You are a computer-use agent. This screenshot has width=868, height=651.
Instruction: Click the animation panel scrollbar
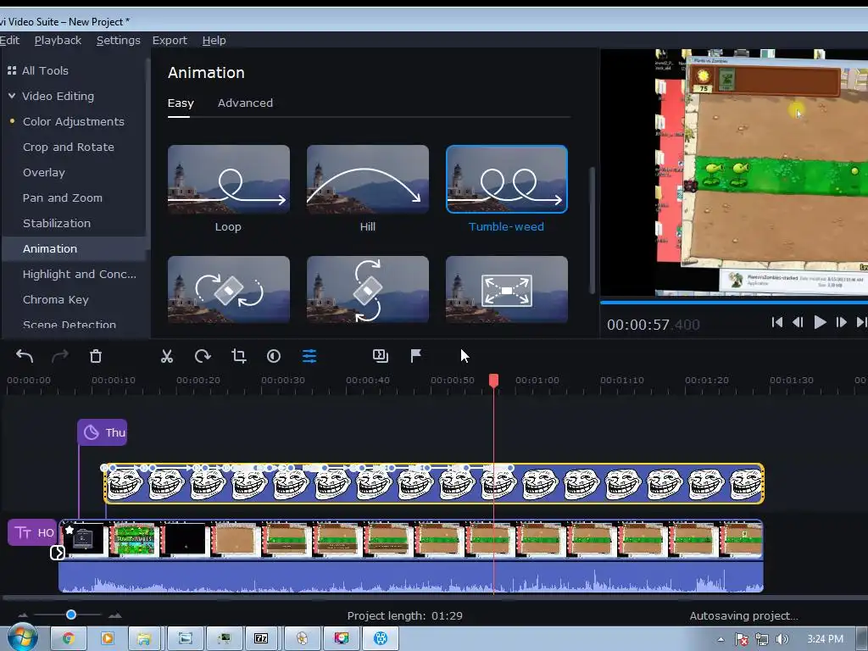tap(592, 230)
